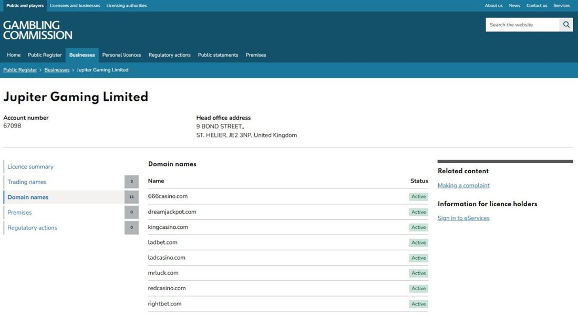
Task: Select the Domain names side tab
Action: 71,197
